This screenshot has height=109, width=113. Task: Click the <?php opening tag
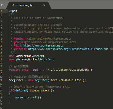coord(13,11)
